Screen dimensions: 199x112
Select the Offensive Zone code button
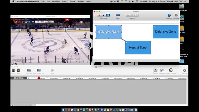coord(109,32)
